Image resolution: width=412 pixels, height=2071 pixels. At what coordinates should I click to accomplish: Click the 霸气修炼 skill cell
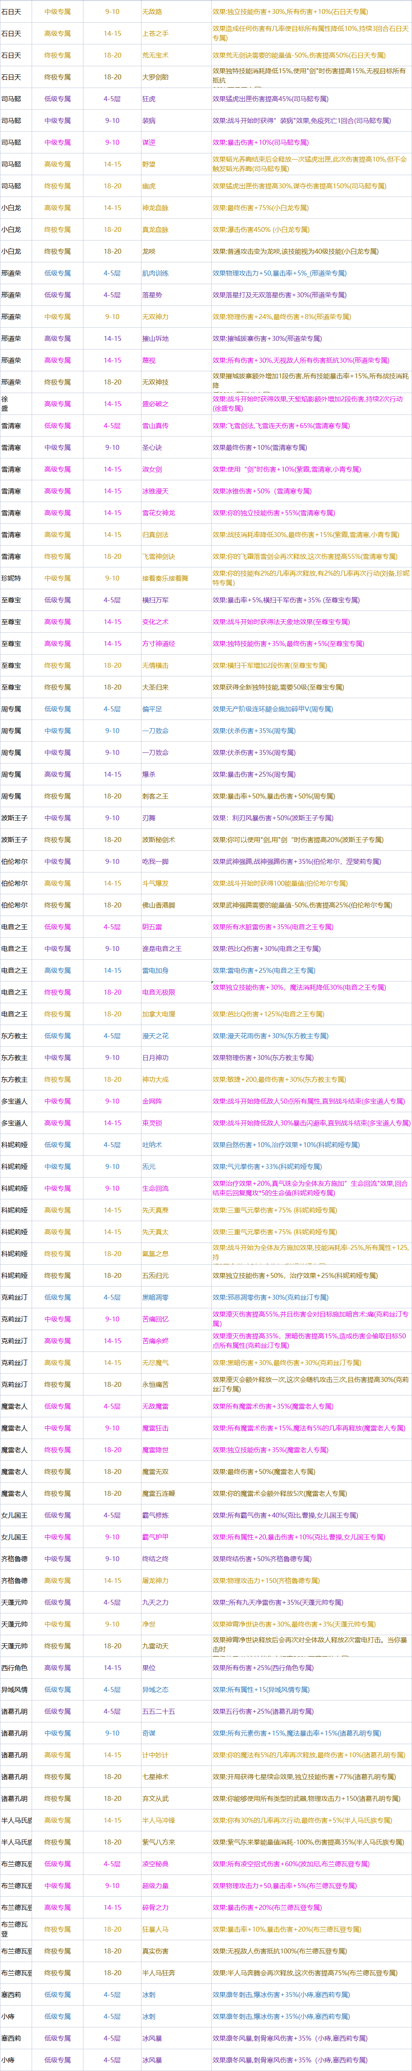(x=155, y=1515)
